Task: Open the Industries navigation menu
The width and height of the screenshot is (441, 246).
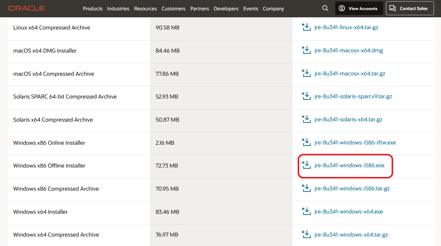Action: (118, 9)
